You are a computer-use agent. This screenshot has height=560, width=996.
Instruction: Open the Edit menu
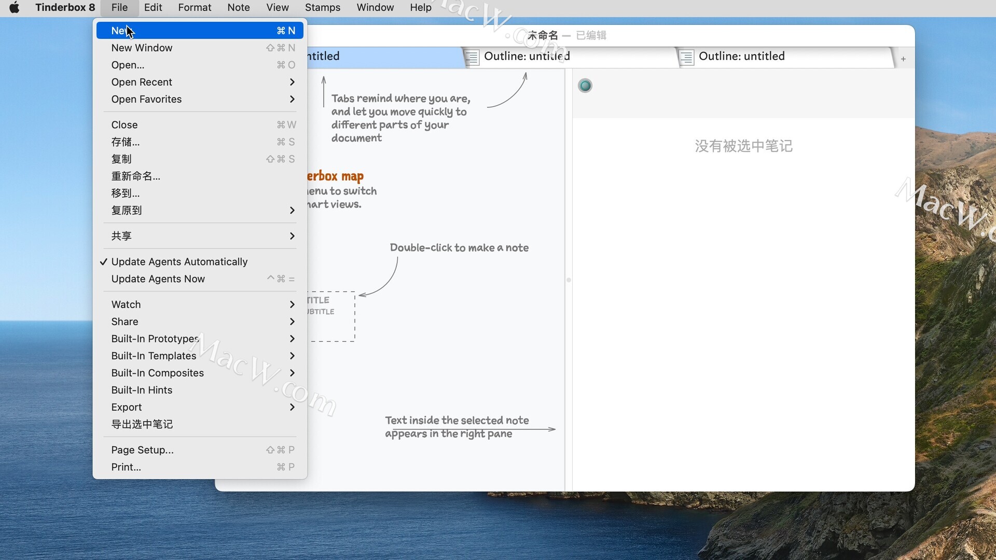(153, 7)
